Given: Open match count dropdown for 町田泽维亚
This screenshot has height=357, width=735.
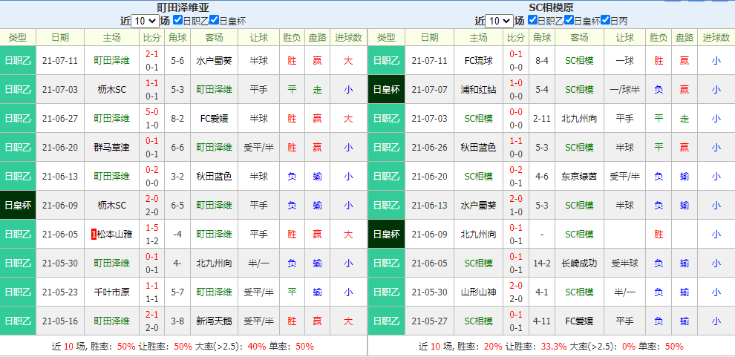Looking at the screenshot, I should coord(144,21).
